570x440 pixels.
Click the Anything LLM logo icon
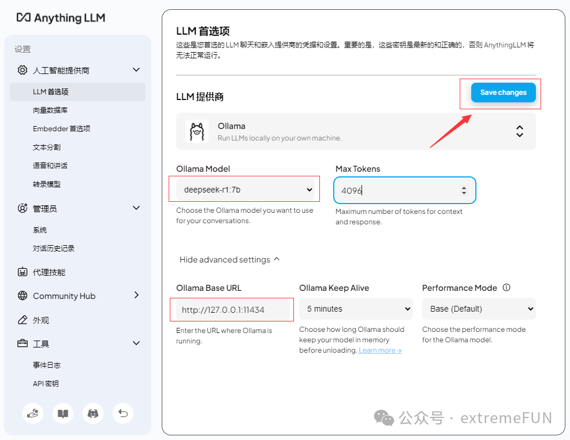[24, 17]
